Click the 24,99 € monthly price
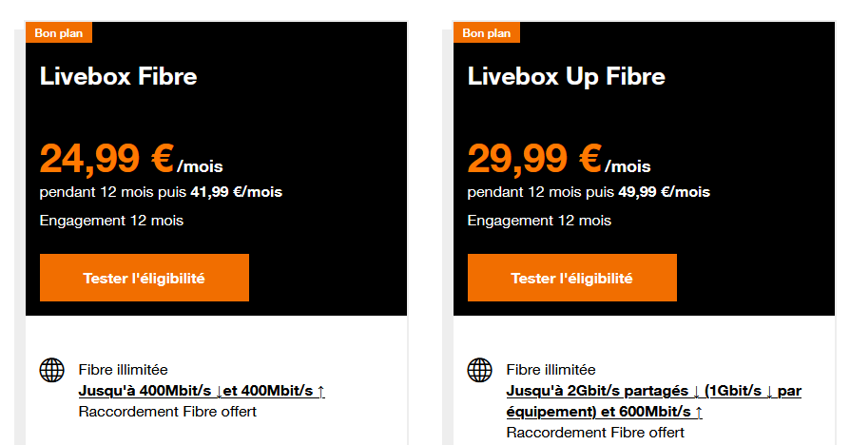The width and height of the screenshot is (850, 445). (x=131, y=159)
